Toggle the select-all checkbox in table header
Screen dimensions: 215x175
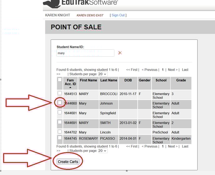coord(60,80)
